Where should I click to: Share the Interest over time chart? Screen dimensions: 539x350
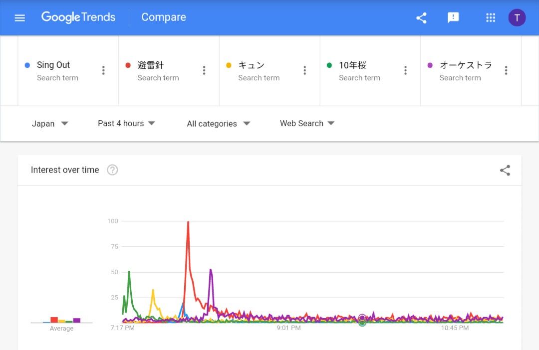tap(505, 171)
